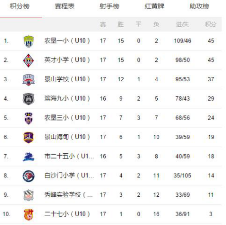Open the 英才小学（U10） team name link
226x225 pixels.
(x=67, y=60)
